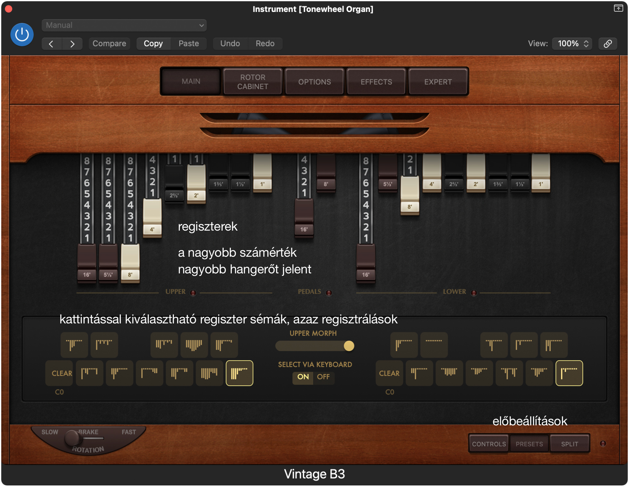The image size is (629, 487).
Task: Select lower registration key right of CLEAR
Action: tap(419, 373)
